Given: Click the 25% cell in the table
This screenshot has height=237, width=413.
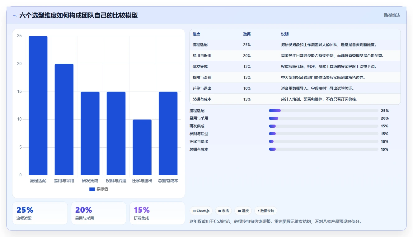Looking at the screenshot, I should [x=247, y=45].
